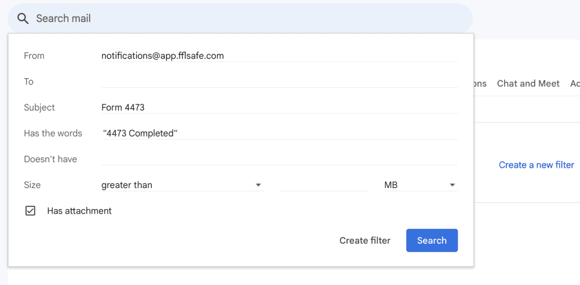Click the empty Doesn't have field
This screenshot has width=580, height=285.
point(279,159)
